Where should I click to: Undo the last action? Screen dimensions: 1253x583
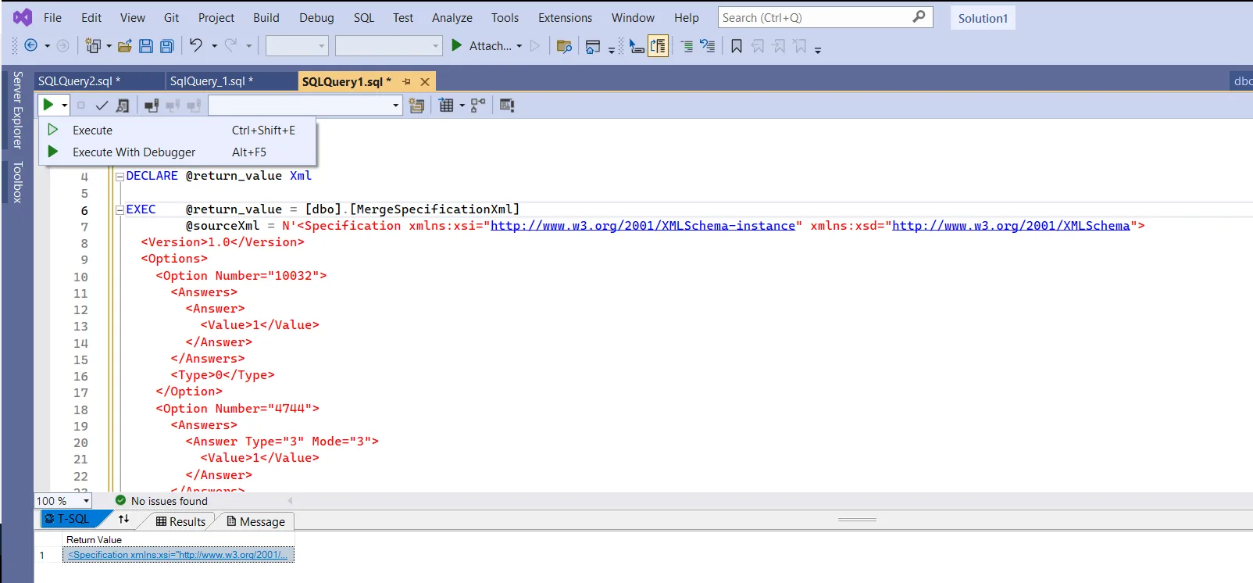[196, 46]
